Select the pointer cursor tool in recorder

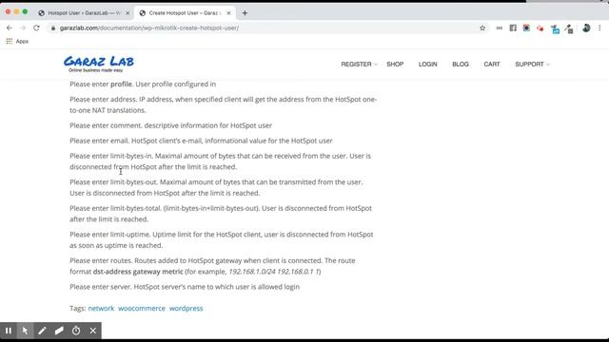25,331
